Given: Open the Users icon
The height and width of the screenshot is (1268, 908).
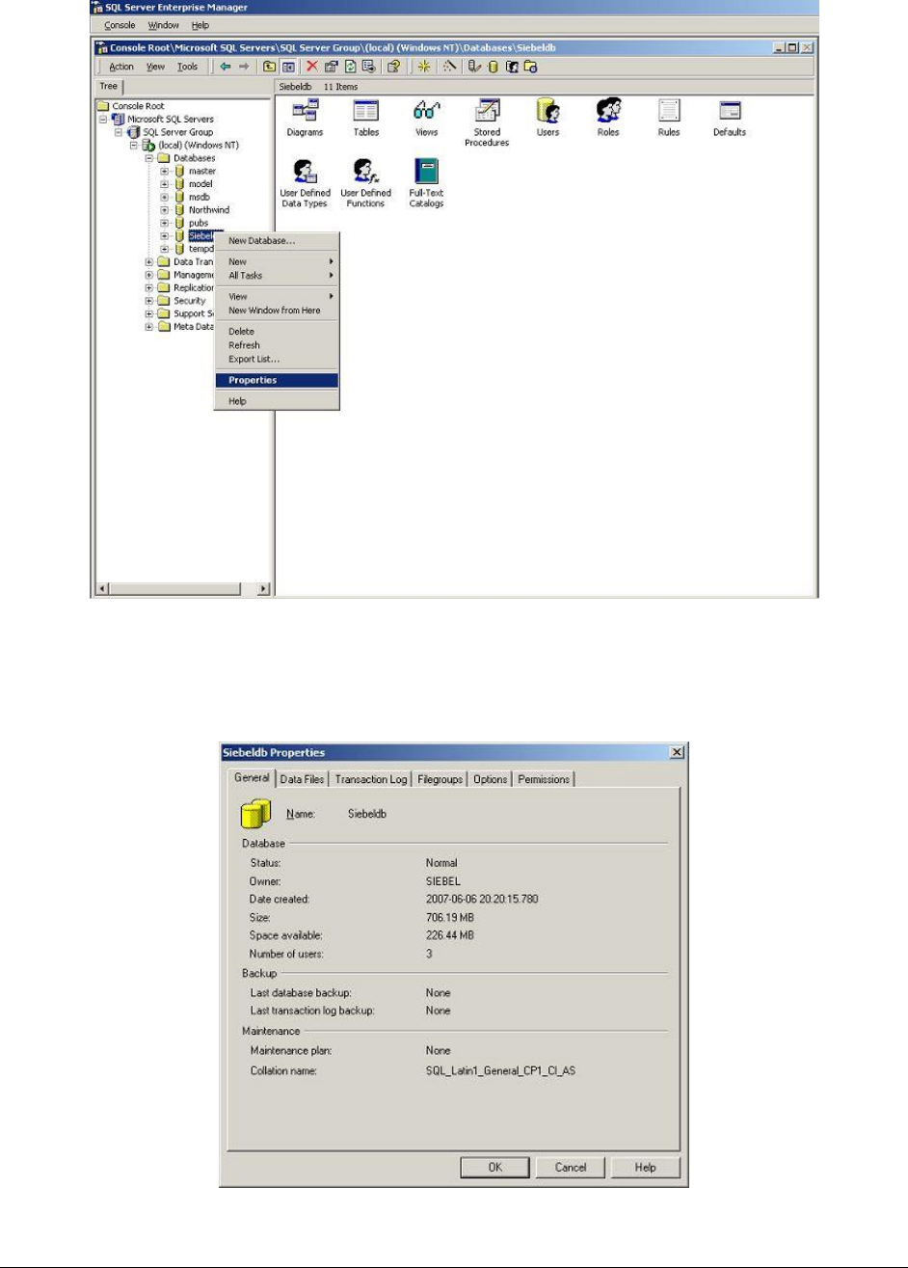Looking at the screenshot, I should (547, 112).
